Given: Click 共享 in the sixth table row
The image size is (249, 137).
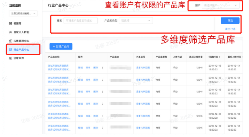Looking at the screenshot, I should pos(88,128).
